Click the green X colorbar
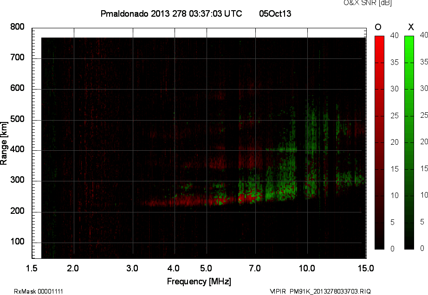This screenshot has height=295, width=428. click(409, 142)
